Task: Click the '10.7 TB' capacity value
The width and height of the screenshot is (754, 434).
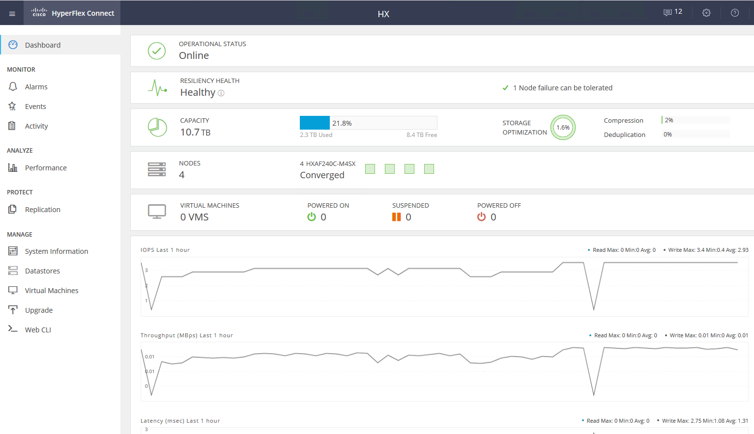Action: [x=195, y=132]
